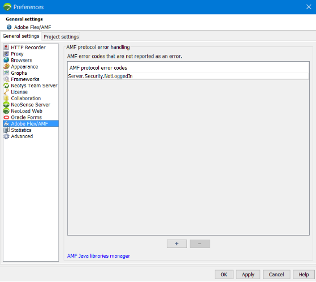Add an error code with plus button
This screenshot has width=316, height=282.
(177, 243)
